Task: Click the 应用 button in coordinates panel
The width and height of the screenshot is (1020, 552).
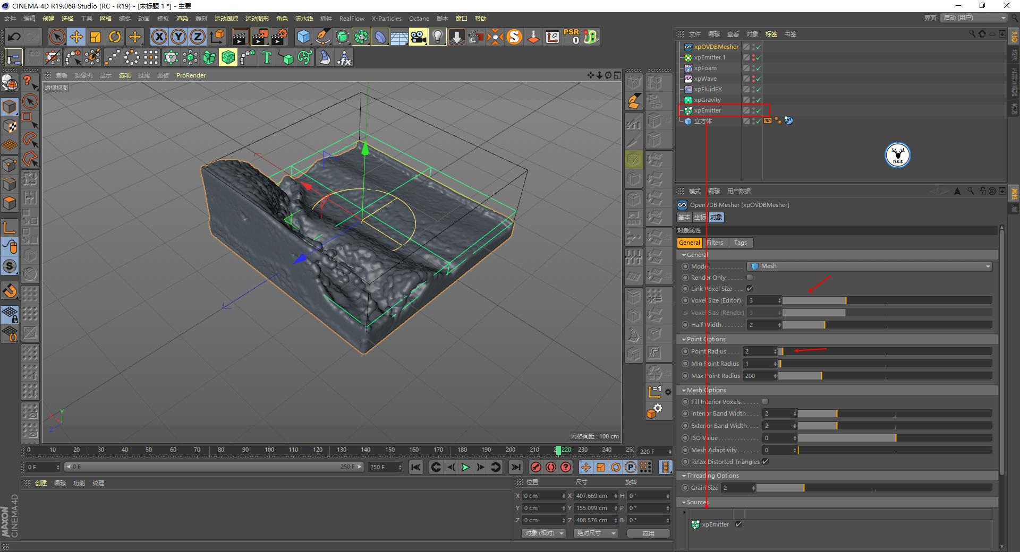Action: click(648, 533)
